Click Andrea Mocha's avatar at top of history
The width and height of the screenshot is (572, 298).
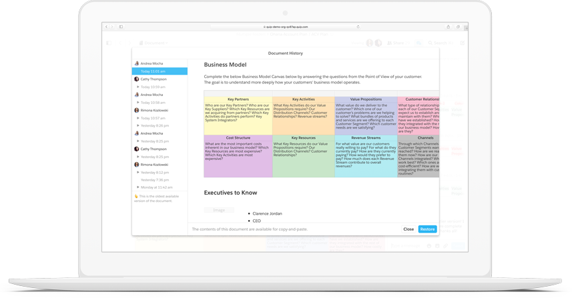click(137, 63)
